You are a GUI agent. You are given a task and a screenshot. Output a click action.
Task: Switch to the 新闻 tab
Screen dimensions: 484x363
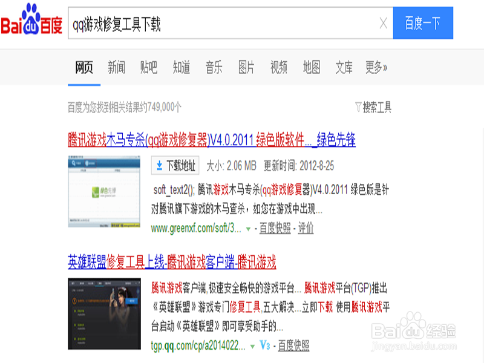[117, 67]
